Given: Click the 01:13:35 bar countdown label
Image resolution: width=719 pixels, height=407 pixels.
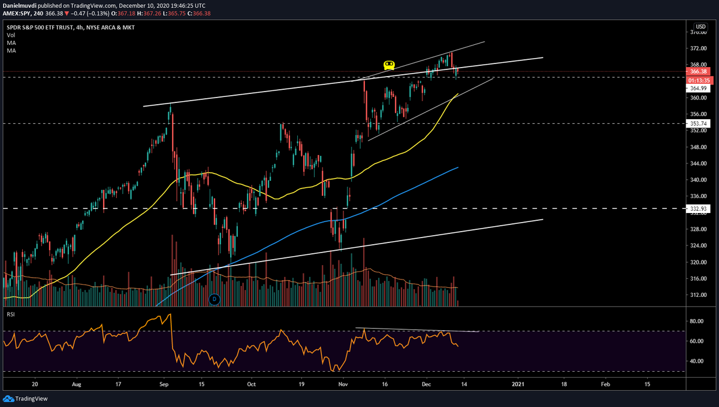Looking at the screenshot, I should 699,80.
